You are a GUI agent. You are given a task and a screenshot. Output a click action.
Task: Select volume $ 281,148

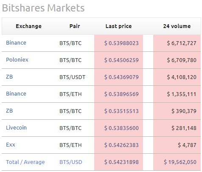[184, 128]
